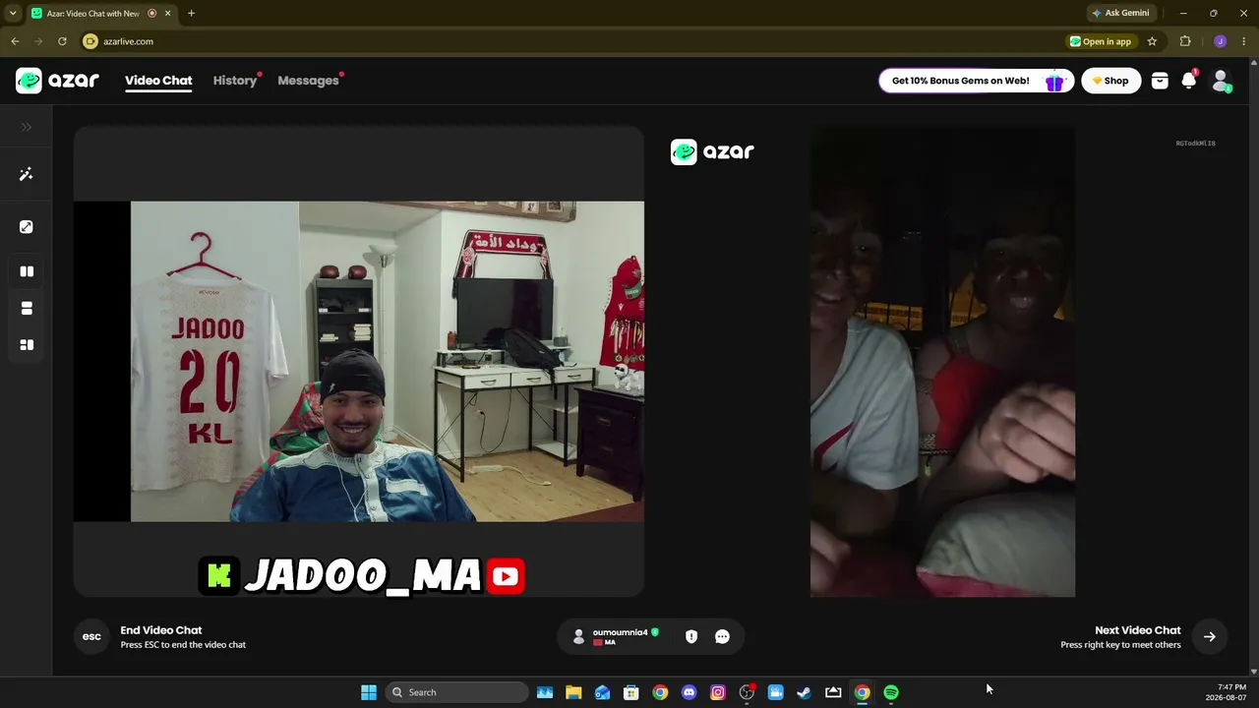Click Open in app button
The height and width of the screenshot is (708, 1259).
1101,41
